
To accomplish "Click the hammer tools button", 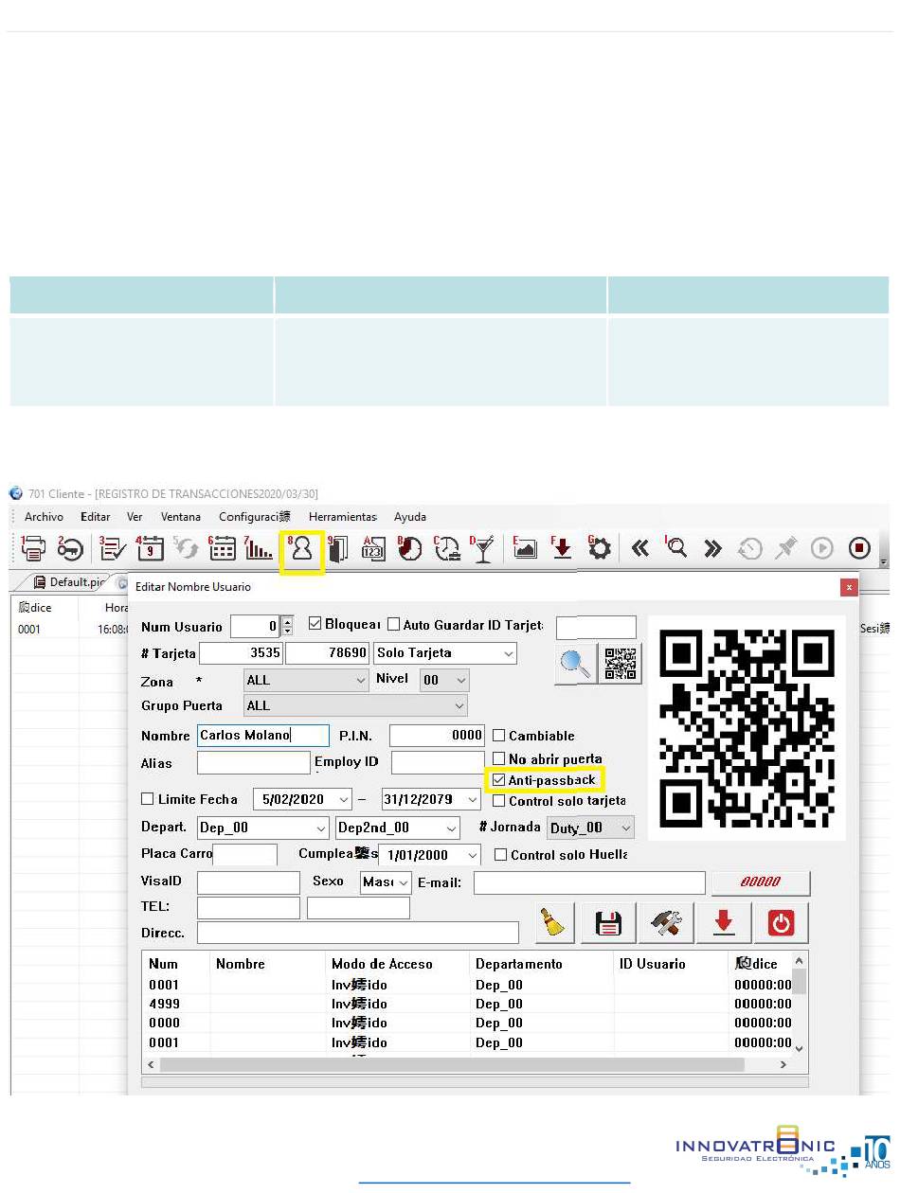I will pos(667,922).
